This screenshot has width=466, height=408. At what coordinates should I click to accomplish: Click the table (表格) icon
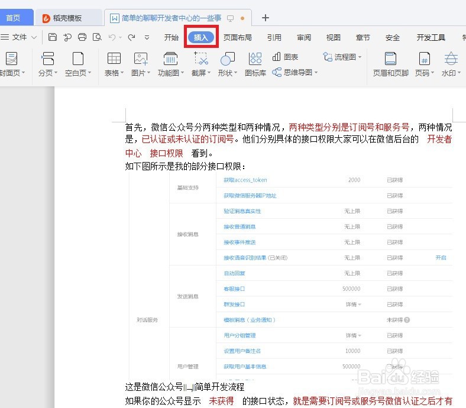(x=114, y=58)
